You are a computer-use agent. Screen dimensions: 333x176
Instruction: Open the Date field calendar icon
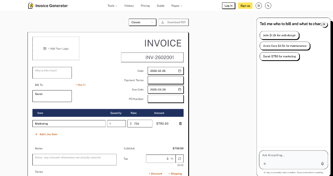180,71
